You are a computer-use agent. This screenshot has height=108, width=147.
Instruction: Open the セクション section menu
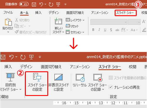point(75,32)
